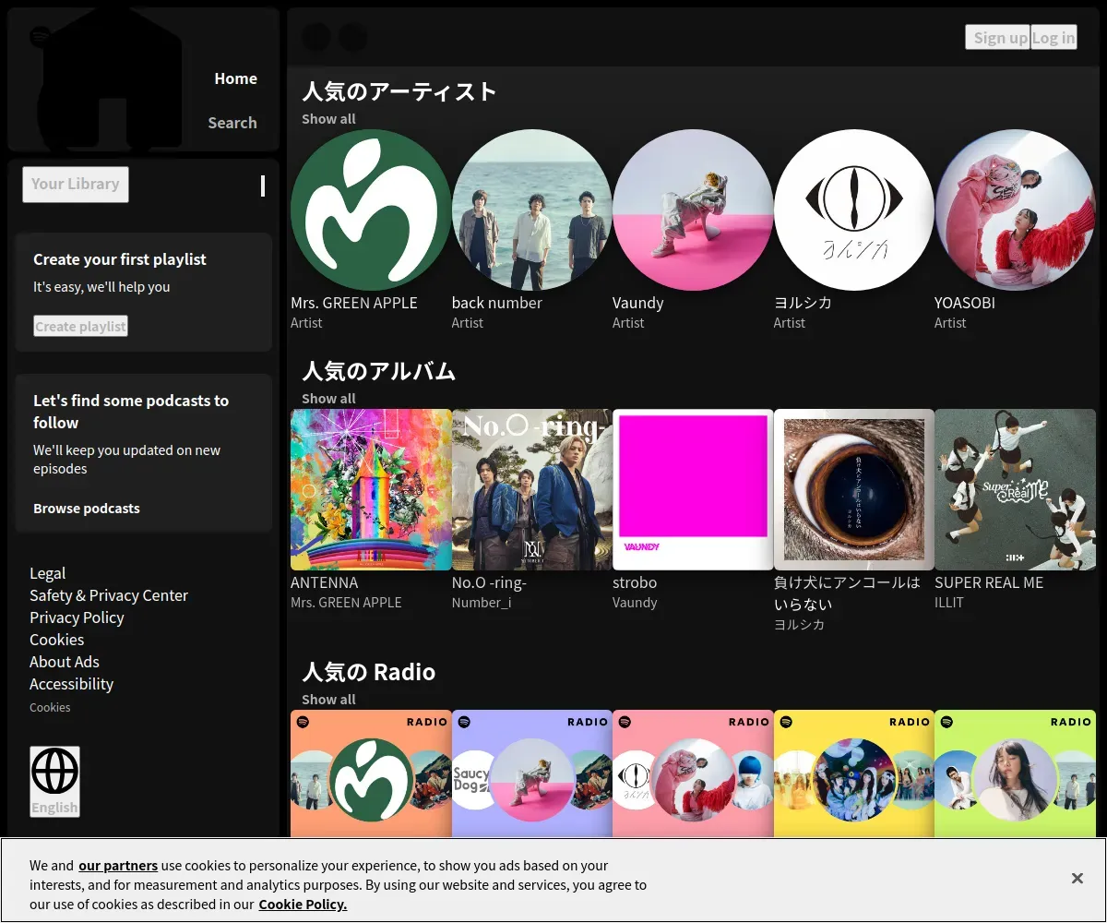This screenshot has height=923, width=1107.
Task: Click Spotify logo on the Mrs. GREEN APPLE radio card
Action: 304,722
